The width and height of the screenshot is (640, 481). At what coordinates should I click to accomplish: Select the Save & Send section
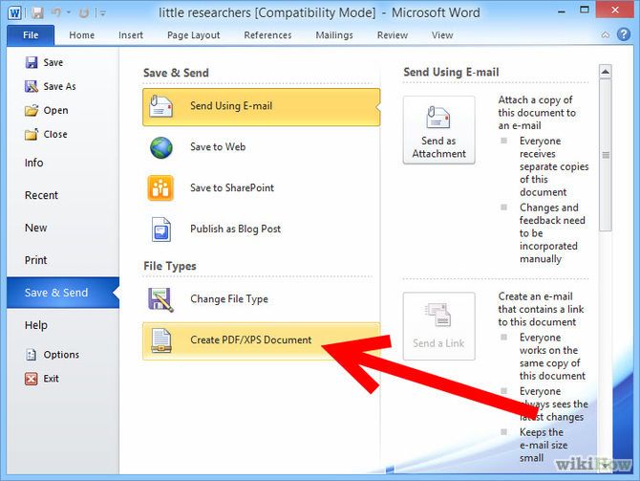[x=63, y=293]
